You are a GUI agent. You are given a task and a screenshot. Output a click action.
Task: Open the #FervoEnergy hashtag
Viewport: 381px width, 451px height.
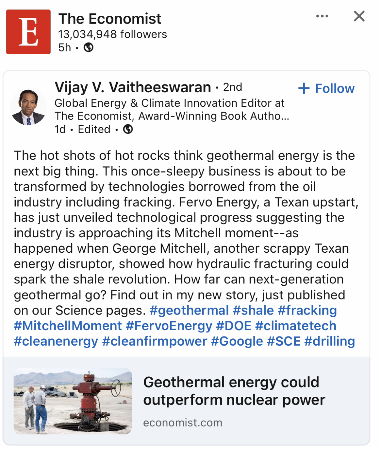tap(169, 326)
